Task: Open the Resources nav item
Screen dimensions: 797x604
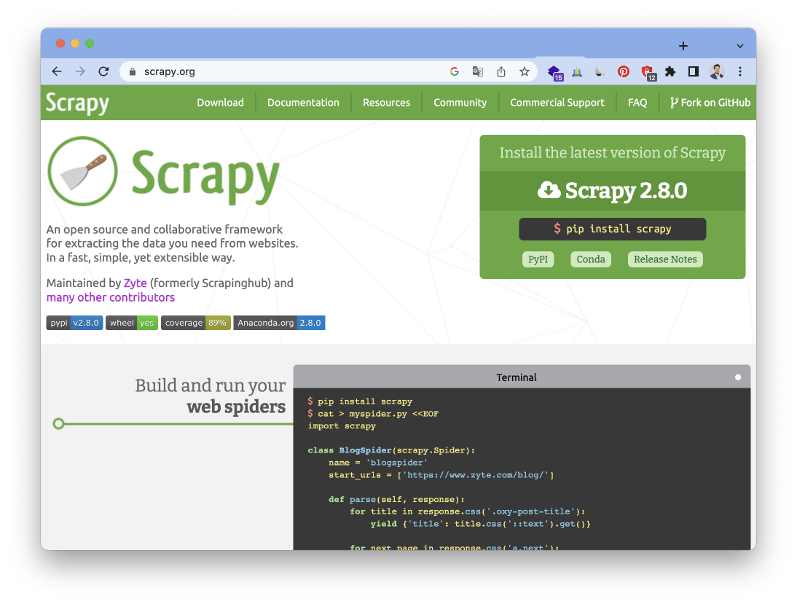Action: click(386, 103)
